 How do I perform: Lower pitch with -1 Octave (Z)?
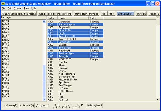click(10, 105)
